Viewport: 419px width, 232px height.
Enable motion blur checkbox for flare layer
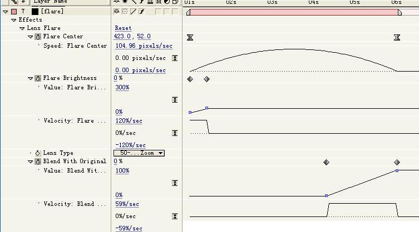167,12
